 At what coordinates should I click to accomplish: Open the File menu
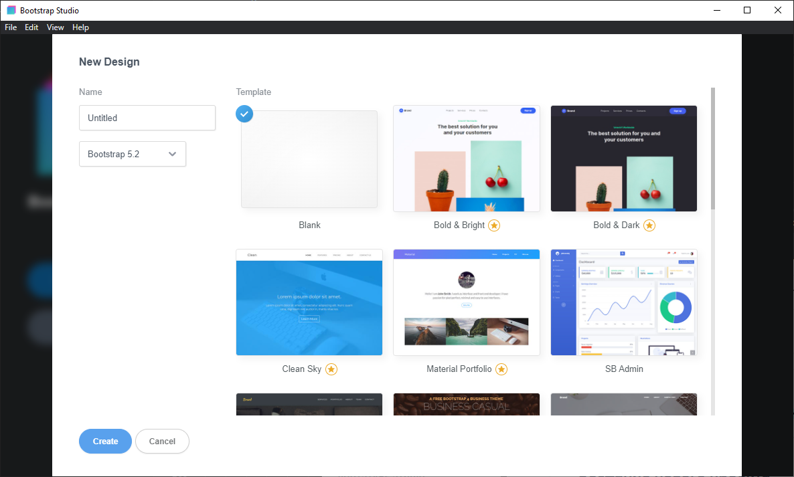(x=11, y=27)
